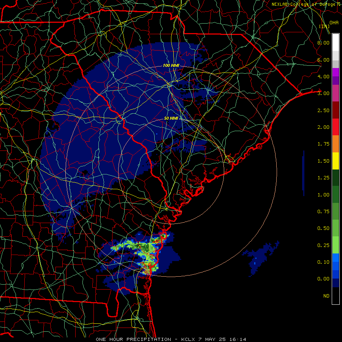
Task: Select the 0.10 legend value
Action: (x=323, y=262)
